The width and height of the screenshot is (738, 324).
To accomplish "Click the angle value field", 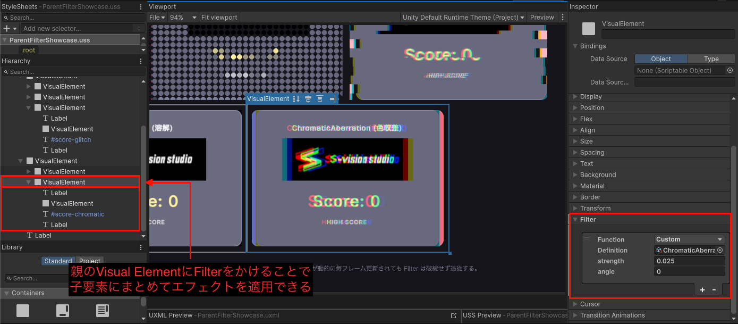I will pos(690,271).
